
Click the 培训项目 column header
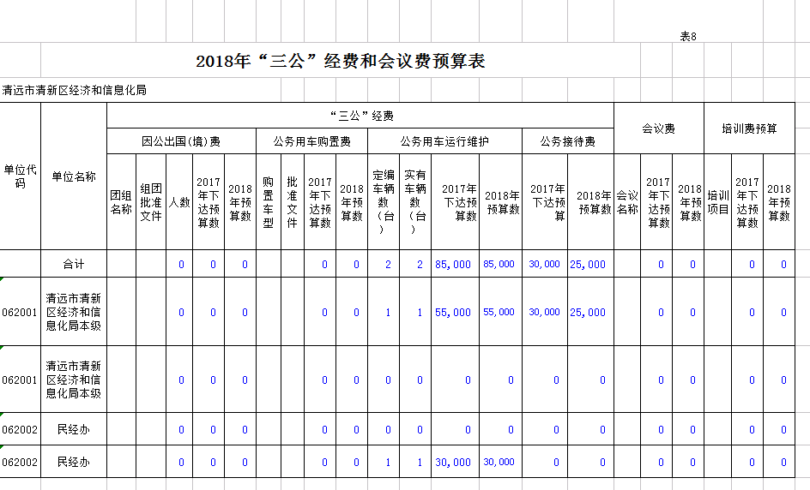[717, 202]
